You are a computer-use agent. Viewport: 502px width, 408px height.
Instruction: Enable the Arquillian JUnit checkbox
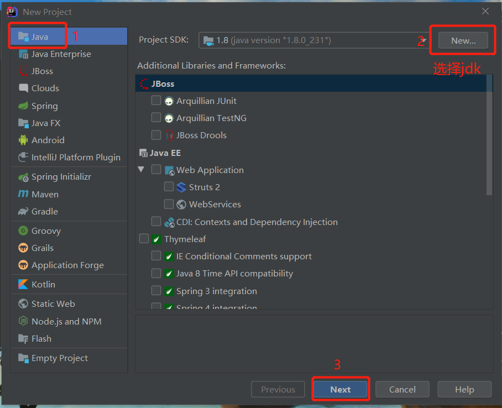coord(156,101)
